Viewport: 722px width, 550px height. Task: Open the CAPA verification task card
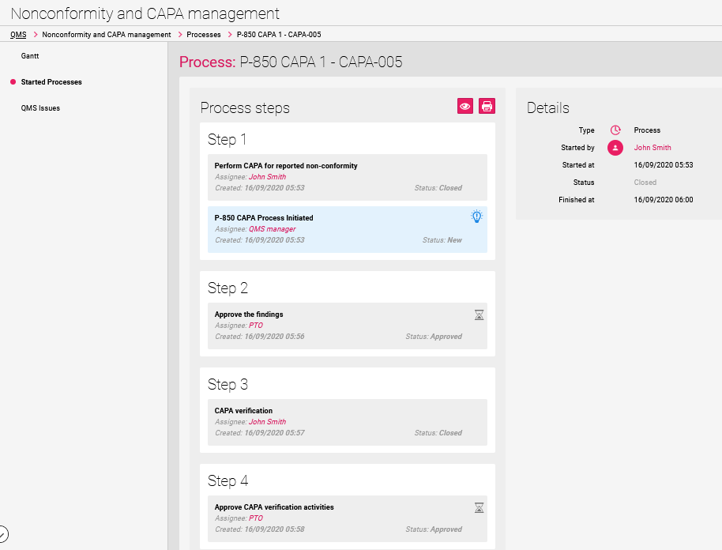tap(243, 411)
